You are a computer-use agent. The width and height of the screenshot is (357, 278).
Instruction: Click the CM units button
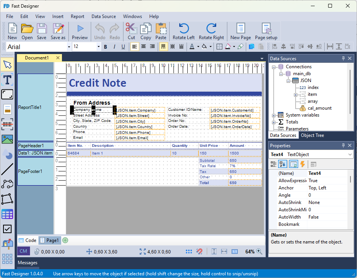point(23,251)
